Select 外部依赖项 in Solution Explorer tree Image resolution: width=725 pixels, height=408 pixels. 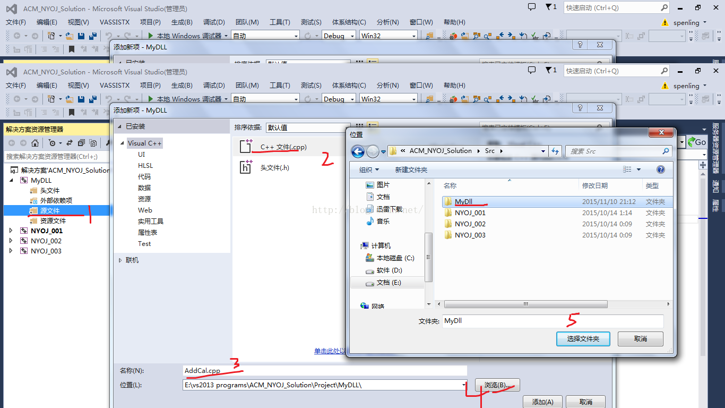coord(56,200)
